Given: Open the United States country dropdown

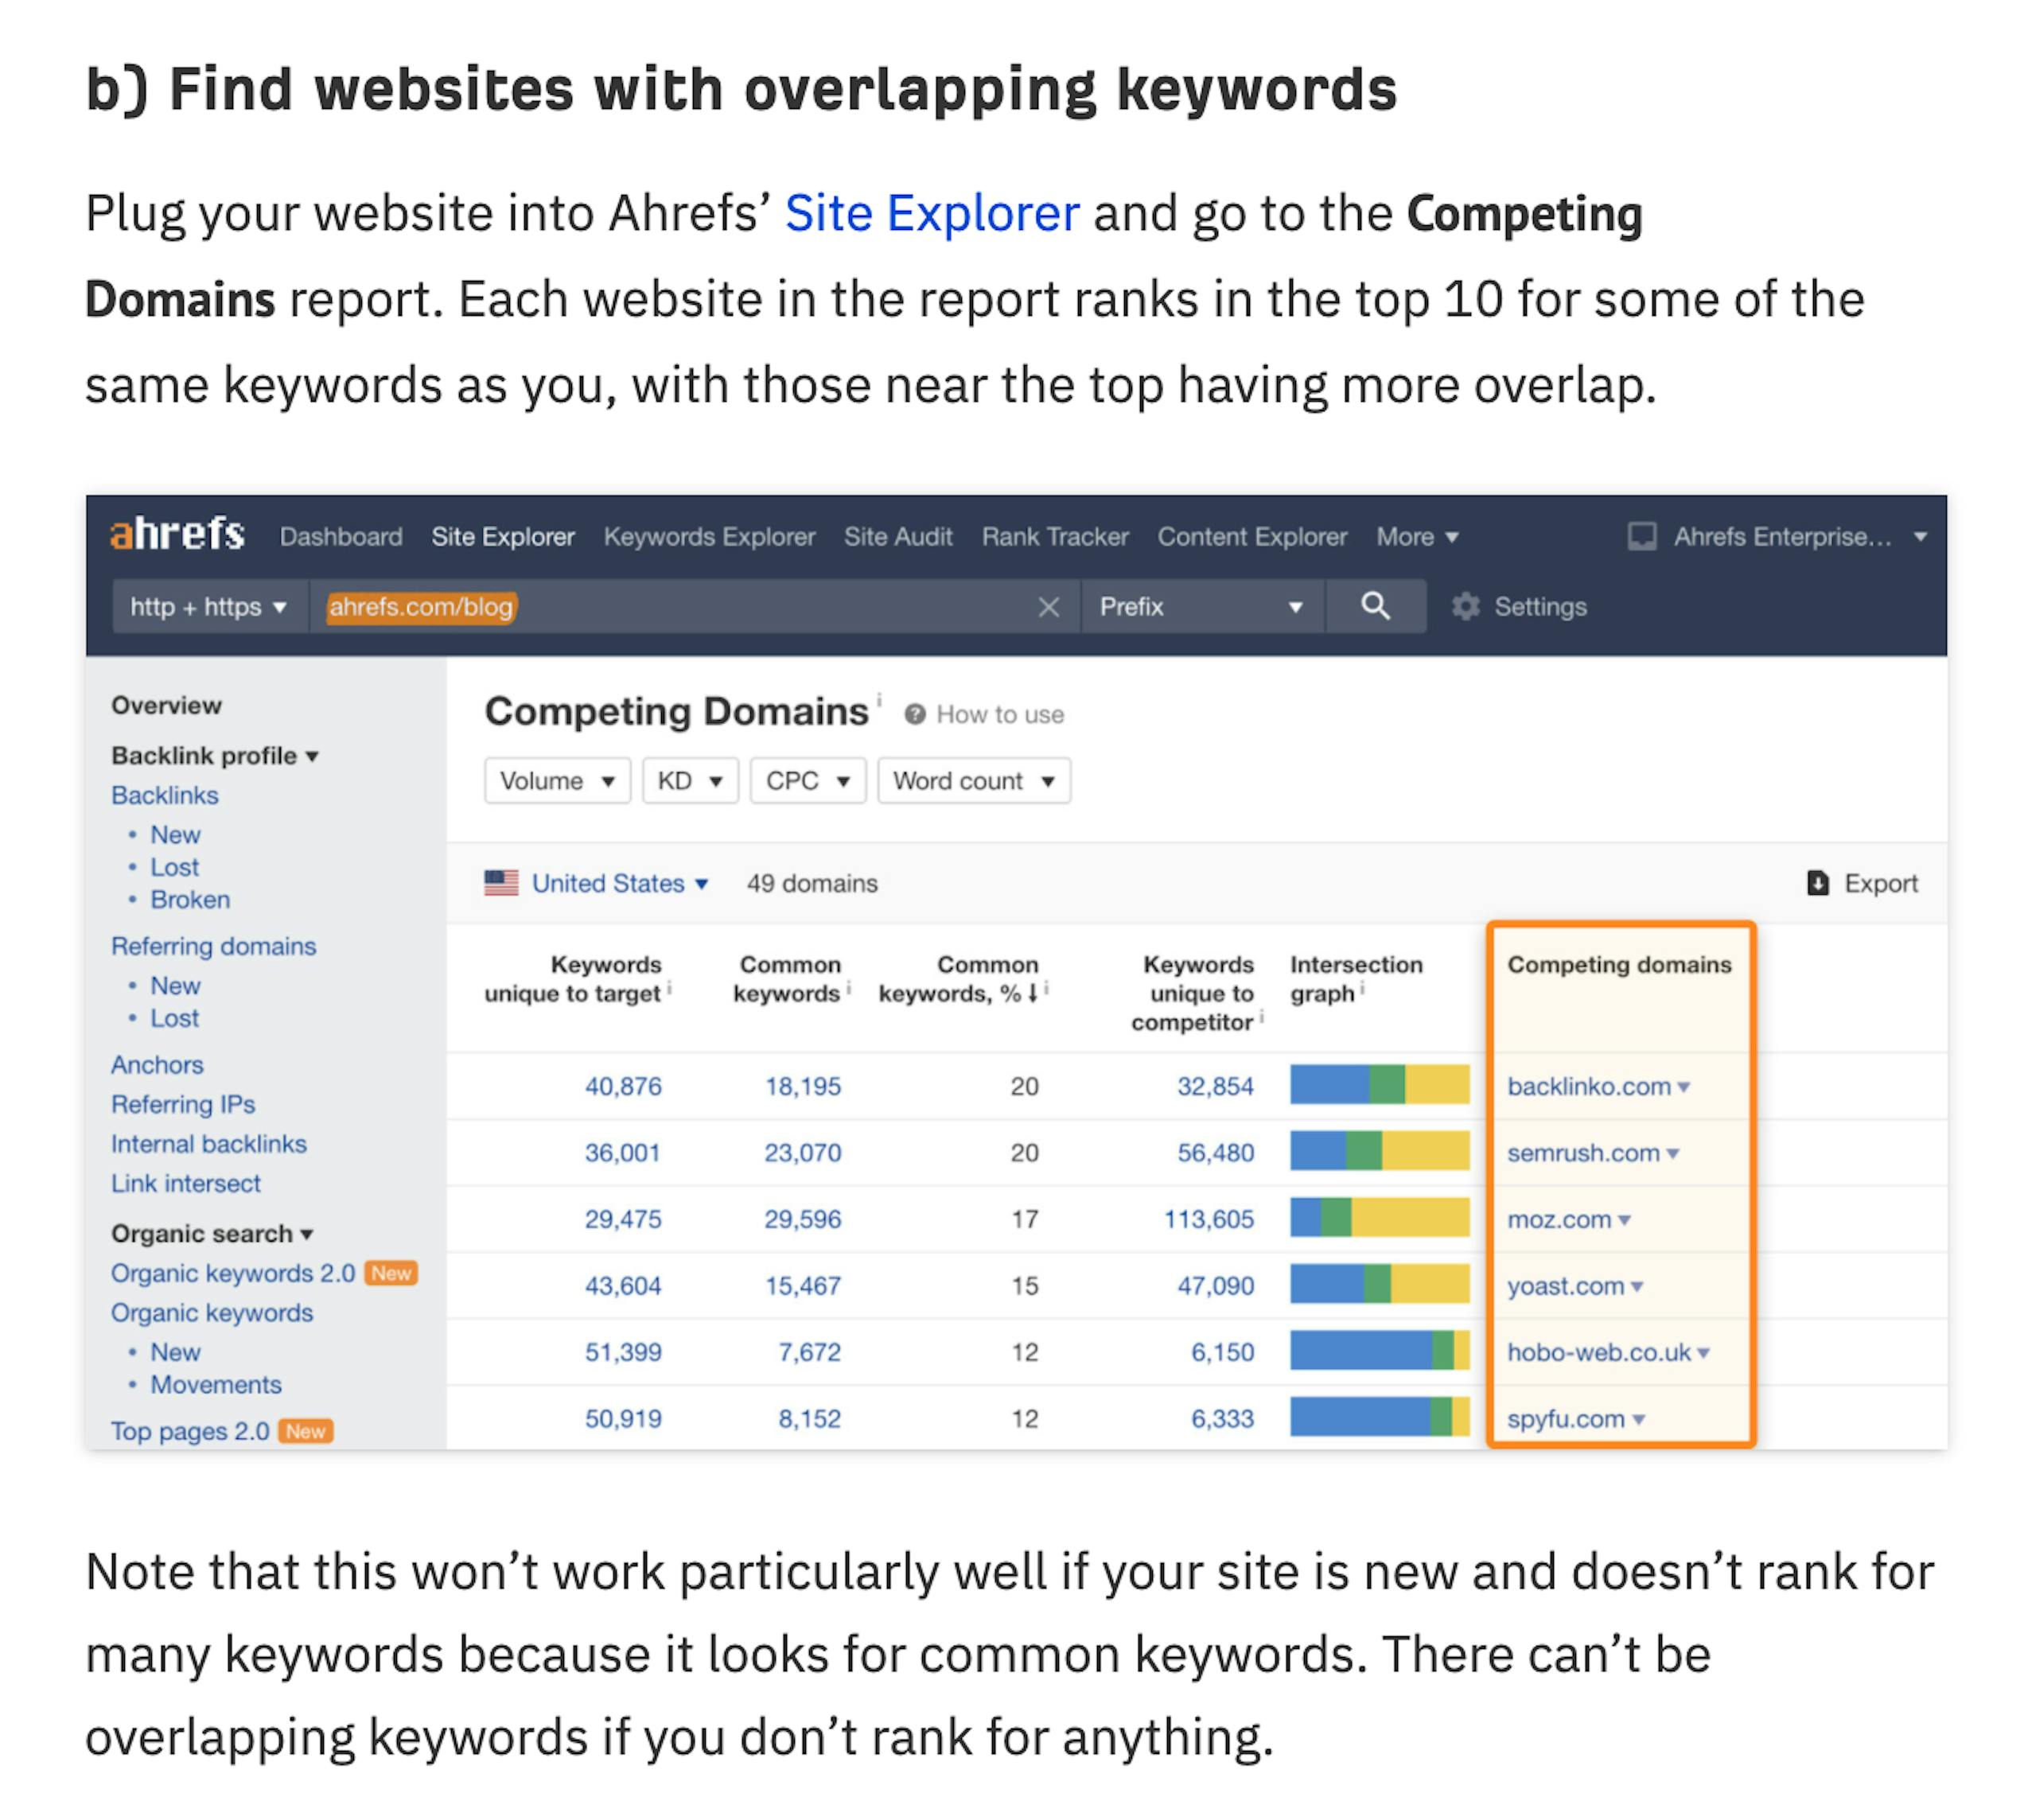Looking at the screenshot, I should (619, 883).
